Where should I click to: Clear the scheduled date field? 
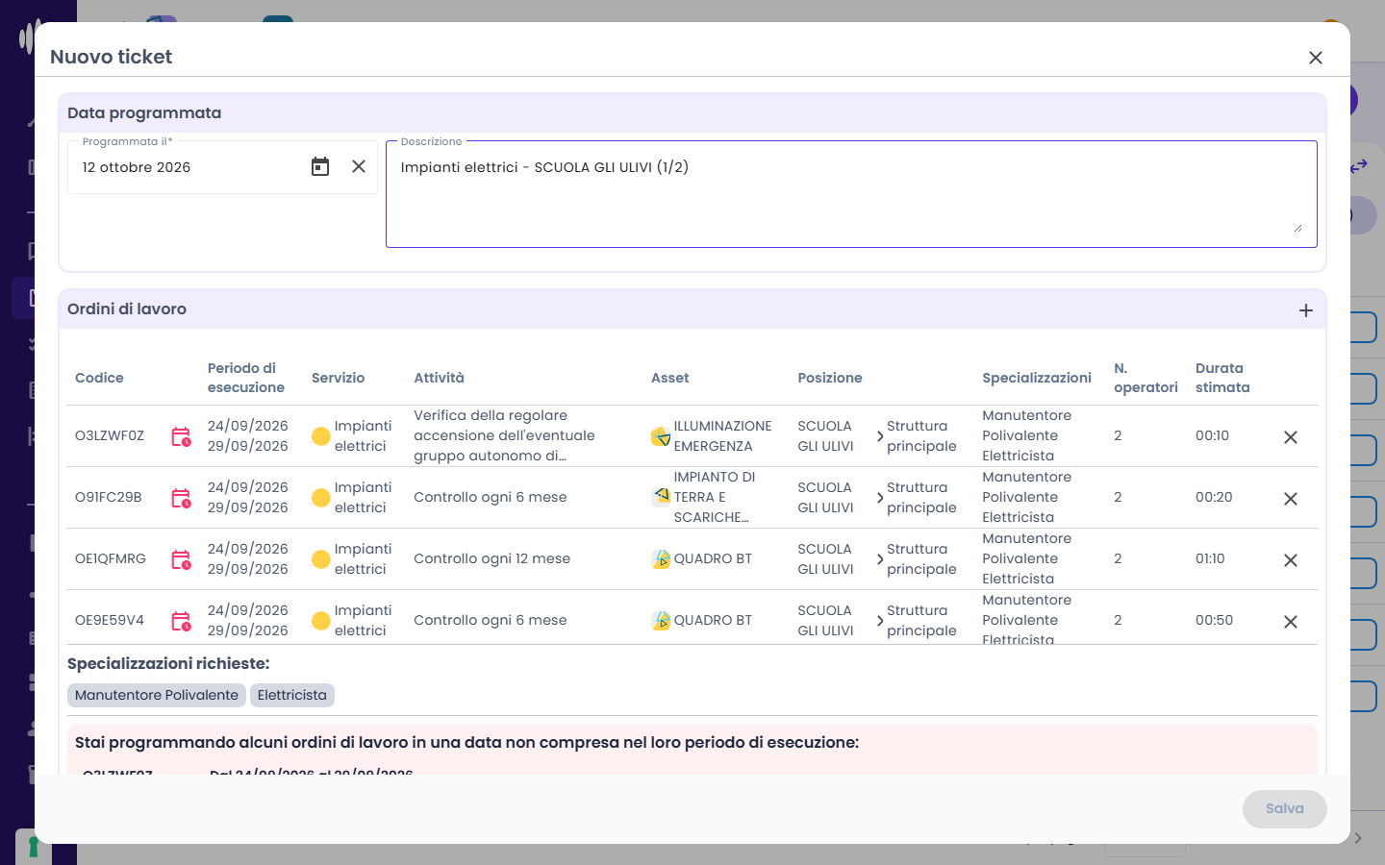pyautogui.click(x=359, y=166)
